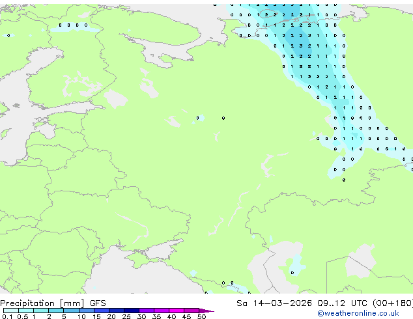This screenshot has height=319, width=413.
Task: Select the 25–30 mm navy legend swatch
Action: coord(132,311)
